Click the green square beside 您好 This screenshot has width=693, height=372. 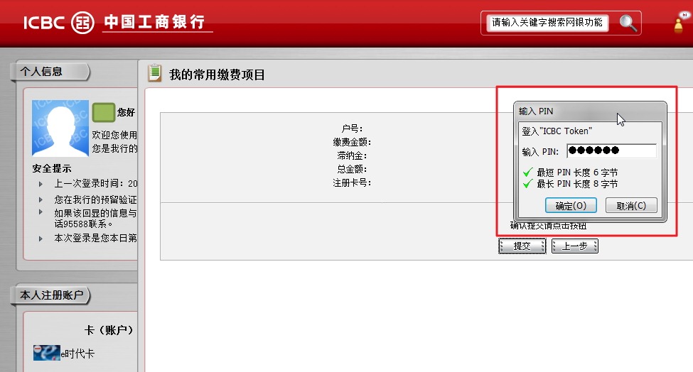[104, 112]
